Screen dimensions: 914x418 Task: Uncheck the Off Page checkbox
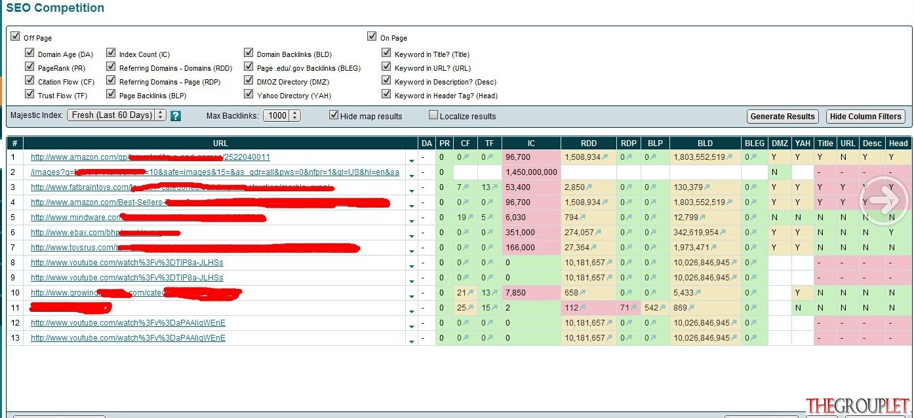(x=15, y=37)
